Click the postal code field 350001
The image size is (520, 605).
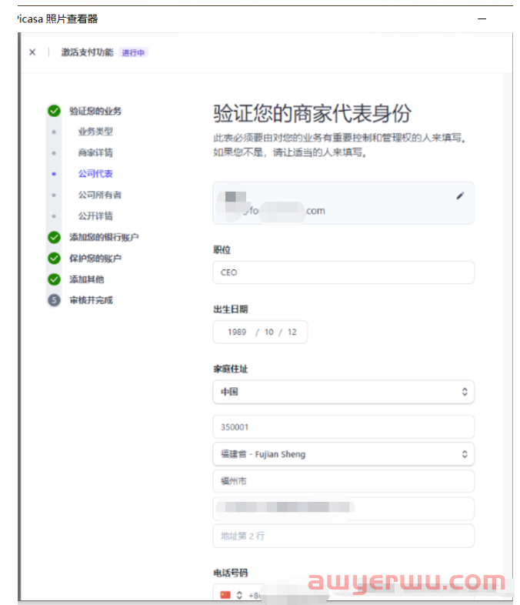click(x=343, y=426)
